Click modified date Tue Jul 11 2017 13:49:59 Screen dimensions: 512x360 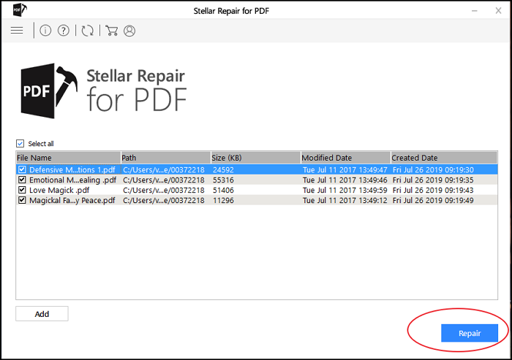pos(345,190)
